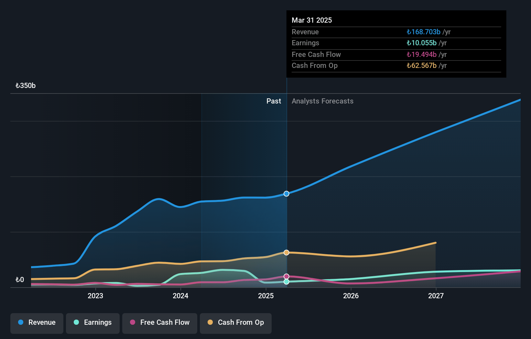
Task: Click the Cash From Op label in tooltip
Action: tap(314, 66)
